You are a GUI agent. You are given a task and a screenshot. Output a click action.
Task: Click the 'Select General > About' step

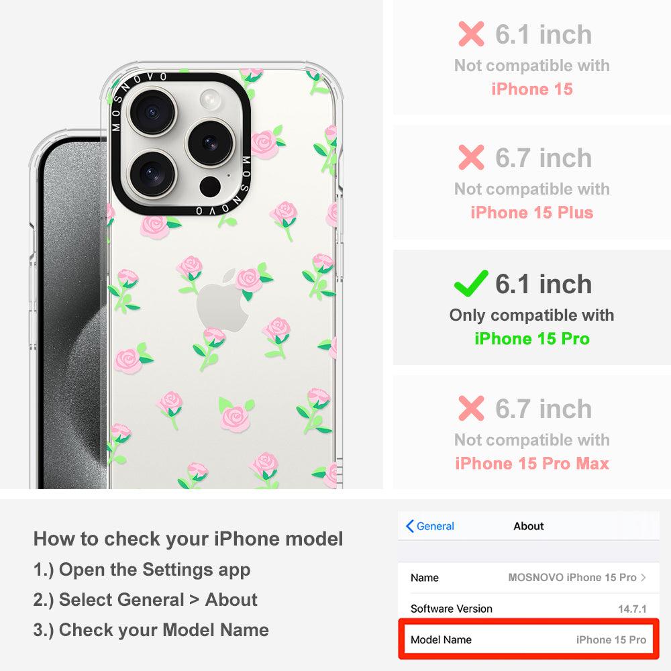click(146, 600)
